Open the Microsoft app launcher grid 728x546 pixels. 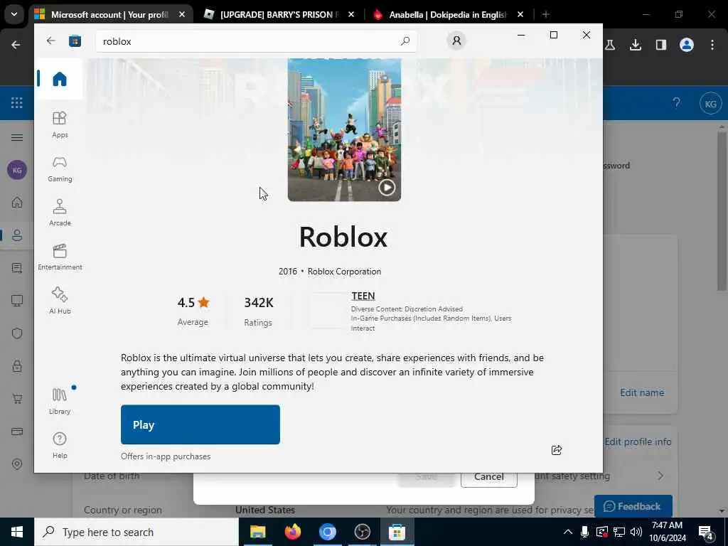(17, 102)
